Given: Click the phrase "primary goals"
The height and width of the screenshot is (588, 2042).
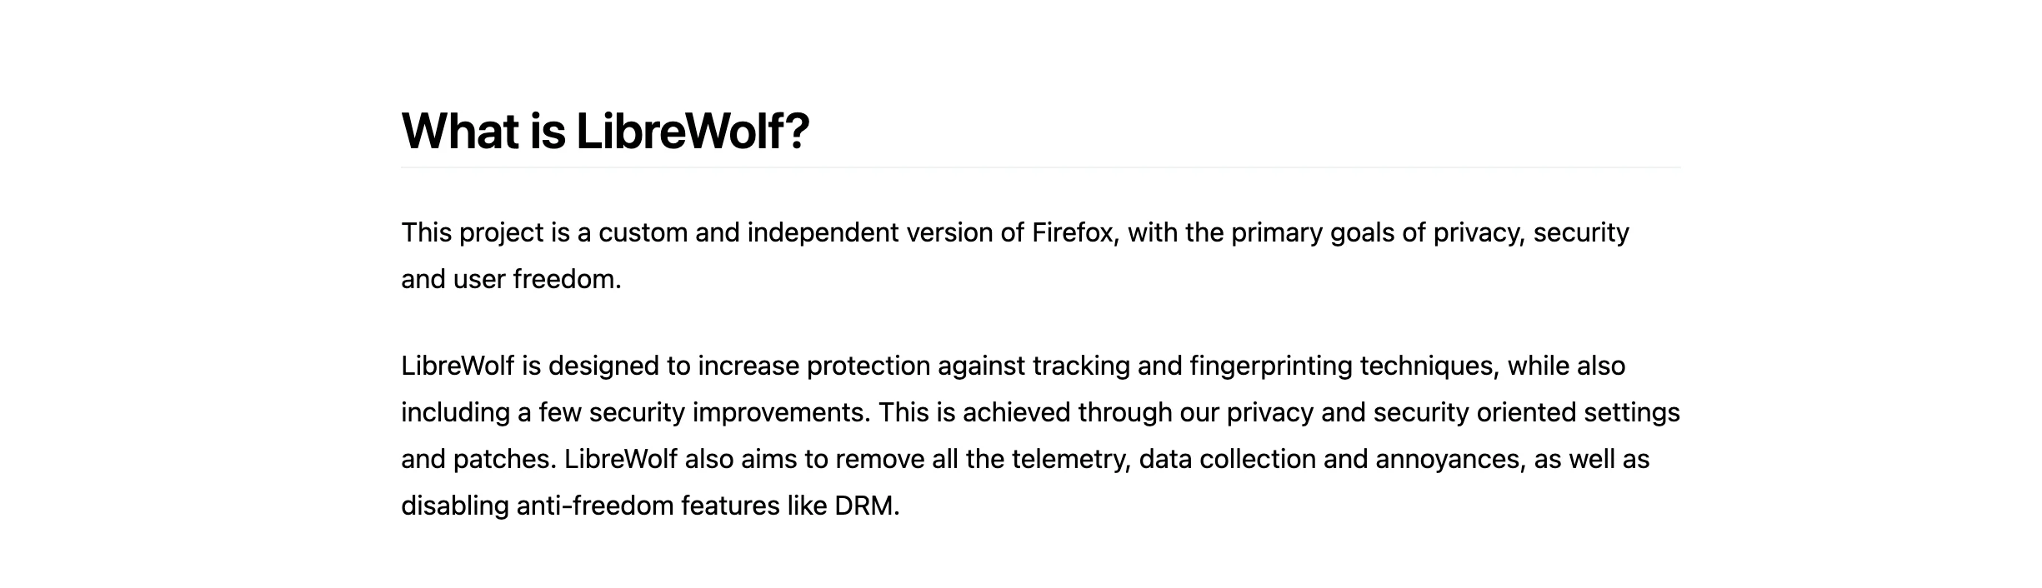Looking at the screenshot, I should pyautogui.click(x=1313, y=232).
